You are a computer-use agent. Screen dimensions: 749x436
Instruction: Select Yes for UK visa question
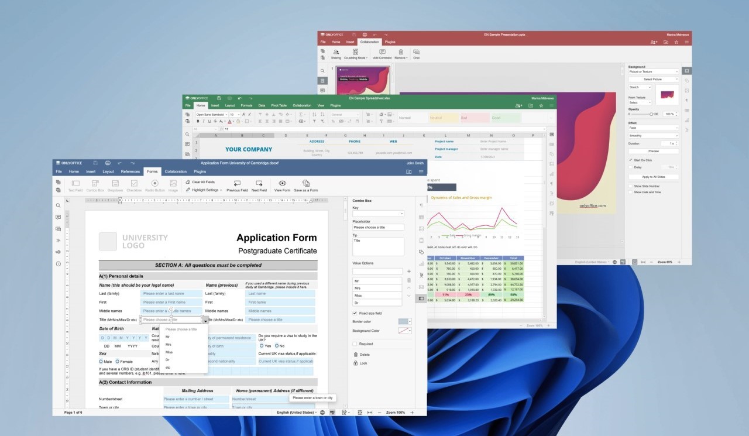[x=260, y=346]
